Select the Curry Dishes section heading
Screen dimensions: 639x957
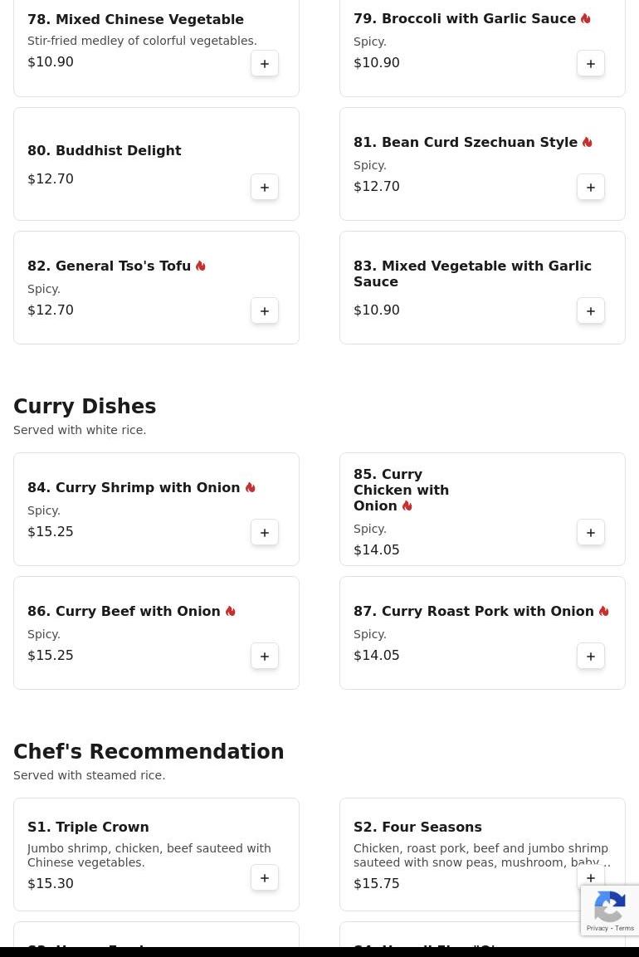pos(85,407)
